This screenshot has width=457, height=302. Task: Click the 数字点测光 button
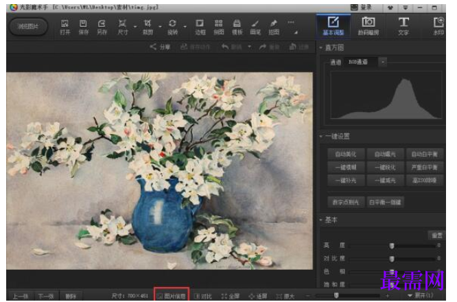pos(346,202)
